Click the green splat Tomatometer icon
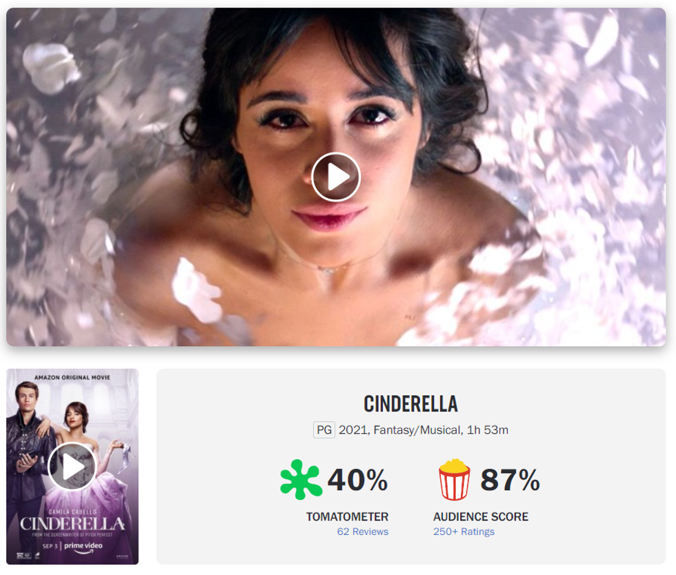This screenshot has height=575, width=676. pos(301,479)
